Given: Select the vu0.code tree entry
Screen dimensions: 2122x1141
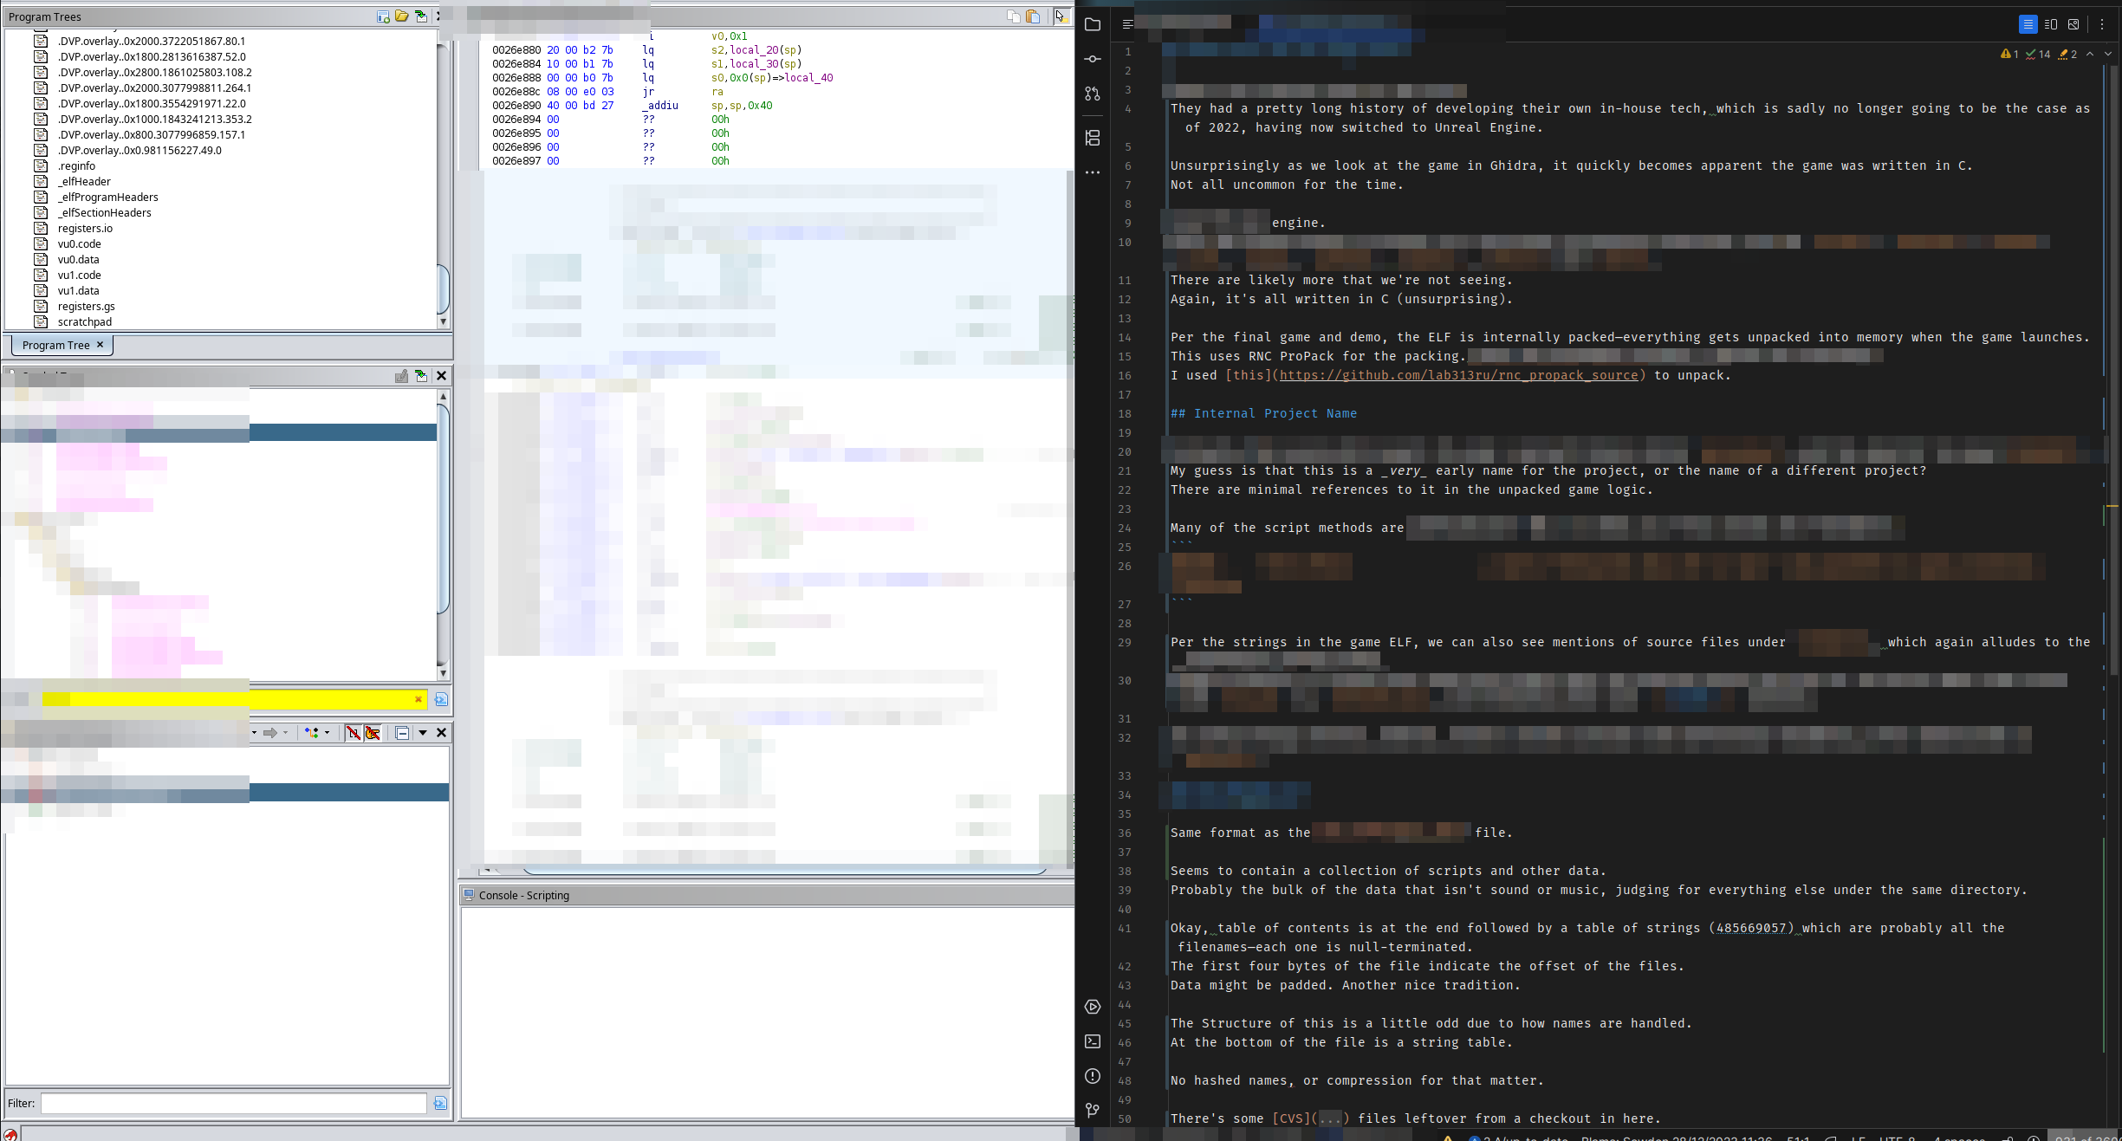Looking at the screenshot, I should click(x=79, y=244).
